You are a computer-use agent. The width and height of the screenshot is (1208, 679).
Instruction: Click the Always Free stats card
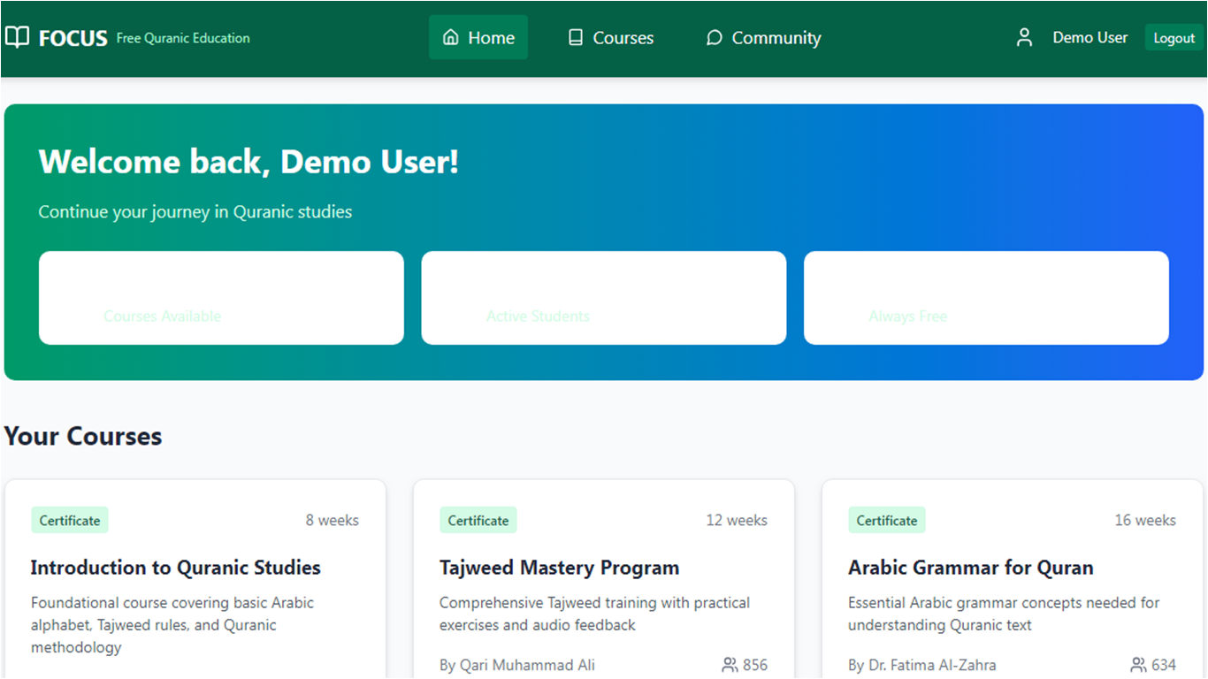click(985, 297)
